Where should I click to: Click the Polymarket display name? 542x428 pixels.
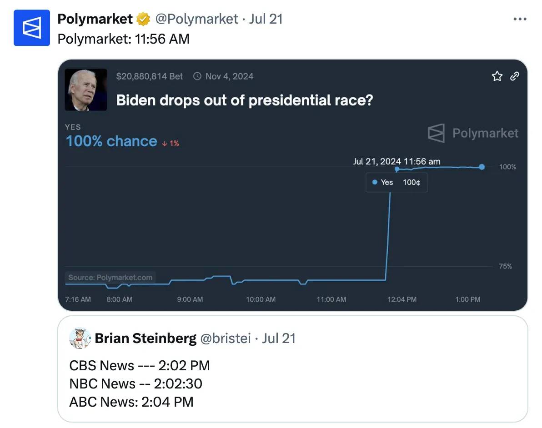click(95, 19)
